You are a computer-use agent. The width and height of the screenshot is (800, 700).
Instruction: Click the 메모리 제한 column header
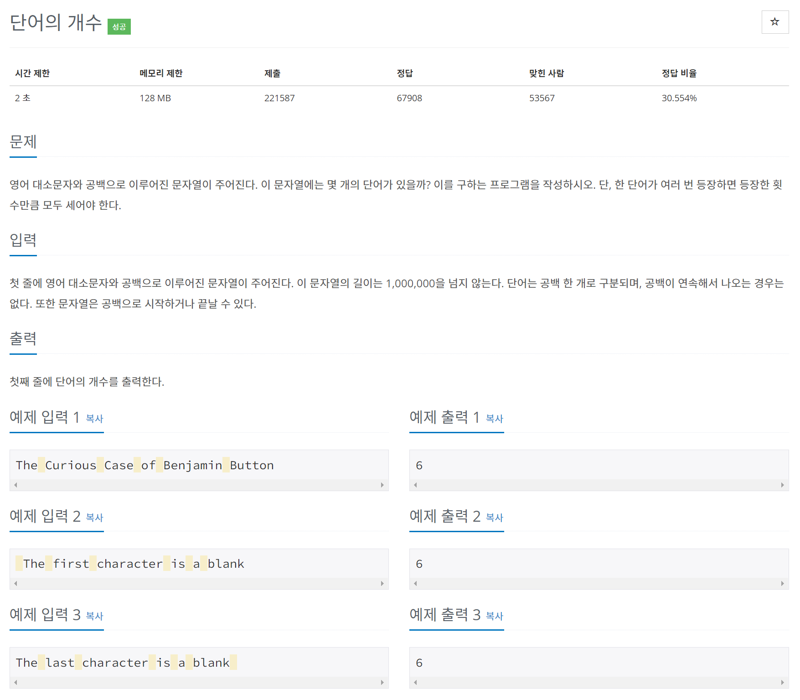click(x=161, y=73)
